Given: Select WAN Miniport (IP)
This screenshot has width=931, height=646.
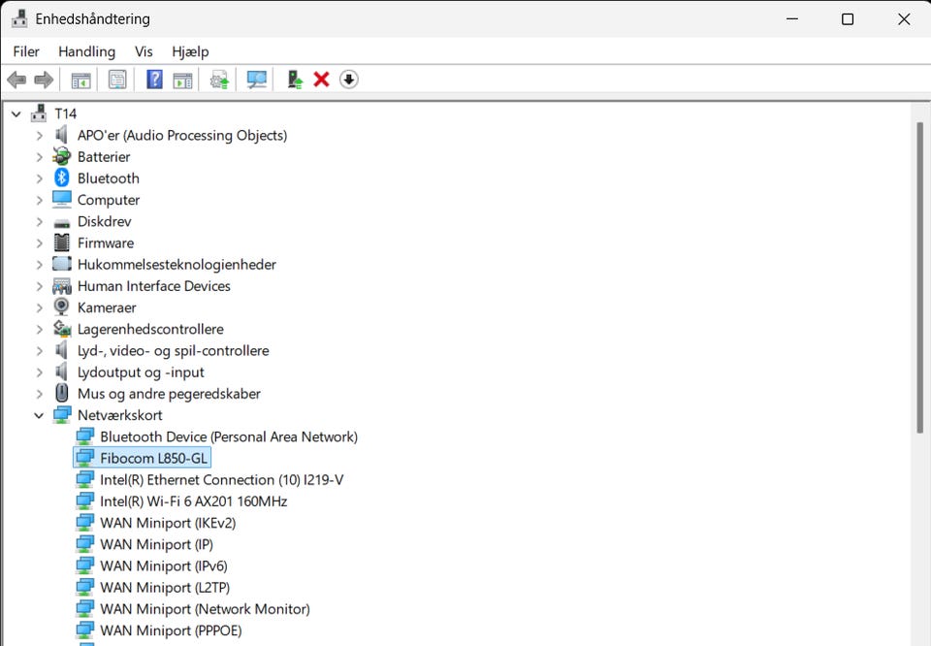Looking at the screenshot, I should coord(157,544).
